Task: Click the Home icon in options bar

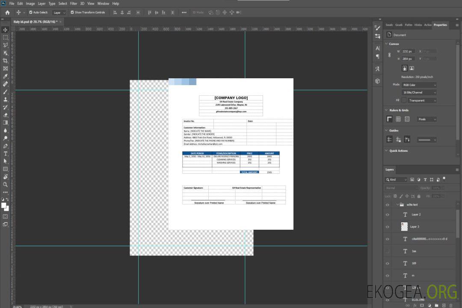Action: (x=7, y=12)
